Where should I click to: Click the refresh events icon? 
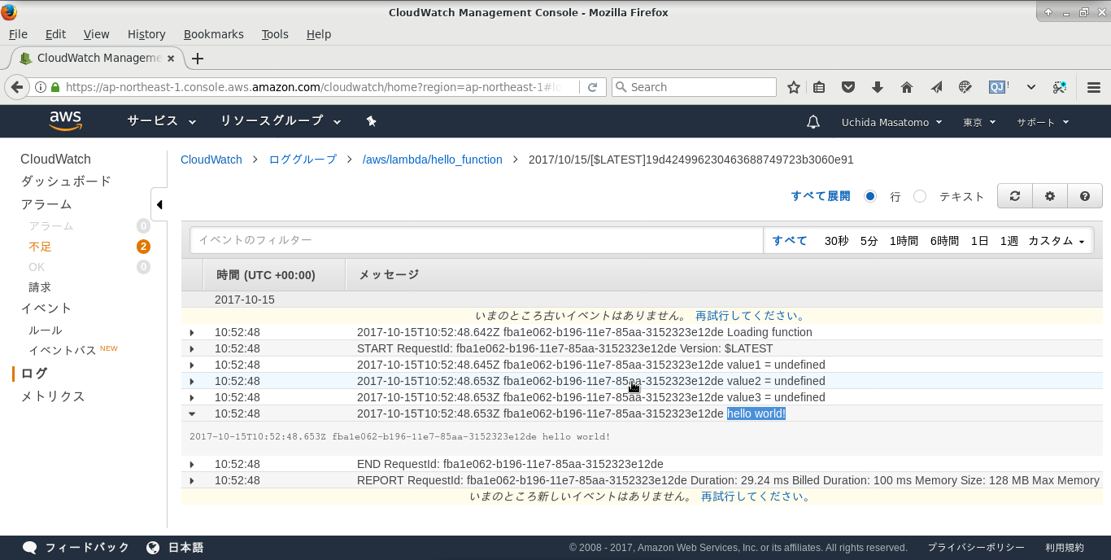(1014, 195)
